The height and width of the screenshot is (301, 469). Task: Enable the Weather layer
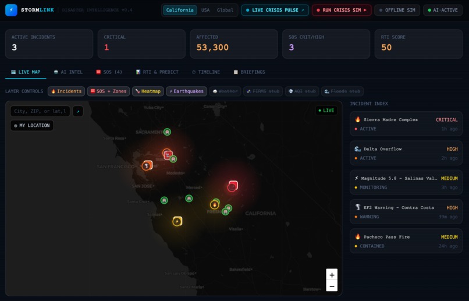coord(225,91)
